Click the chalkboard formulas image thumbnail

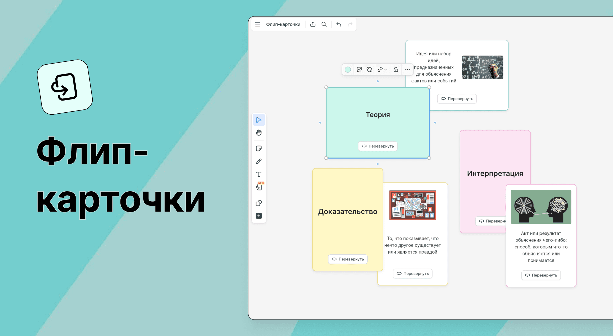[483, 67]
